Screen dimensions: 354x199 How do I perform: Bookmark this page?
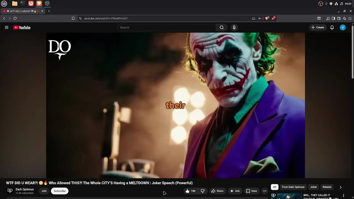pyautogui.click(x=73, y=18)
